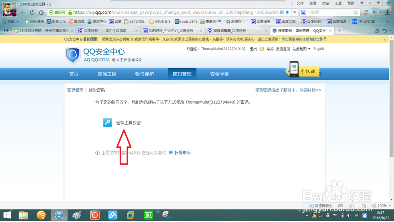Open the skin shirt icon in titlebar
The width and height of the screenshot is (394, 222).
[362, 3]
